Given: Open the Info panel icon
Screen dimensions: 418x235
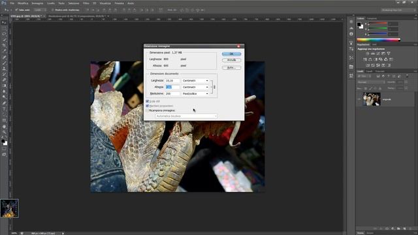Looking at the screenshot, I should (351, 34).
